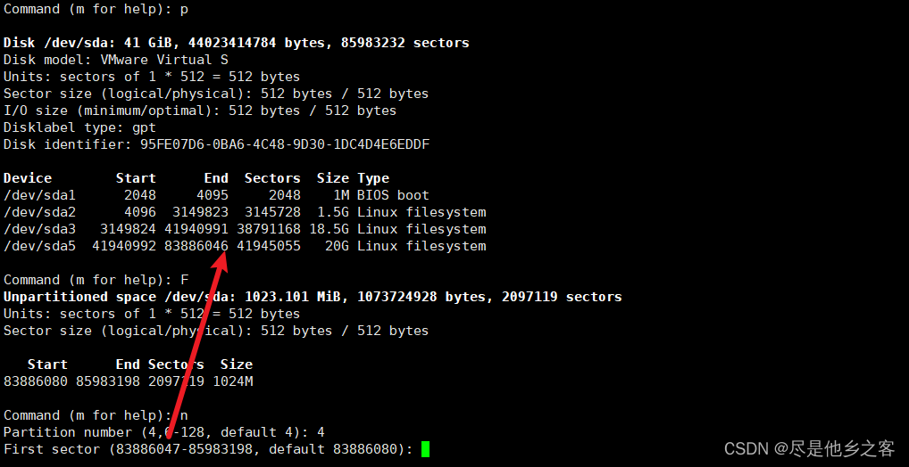Viewport: 909px width, 467px height.
Task: Click the sda3 start sector 3149824
Action: coord(128,229)
